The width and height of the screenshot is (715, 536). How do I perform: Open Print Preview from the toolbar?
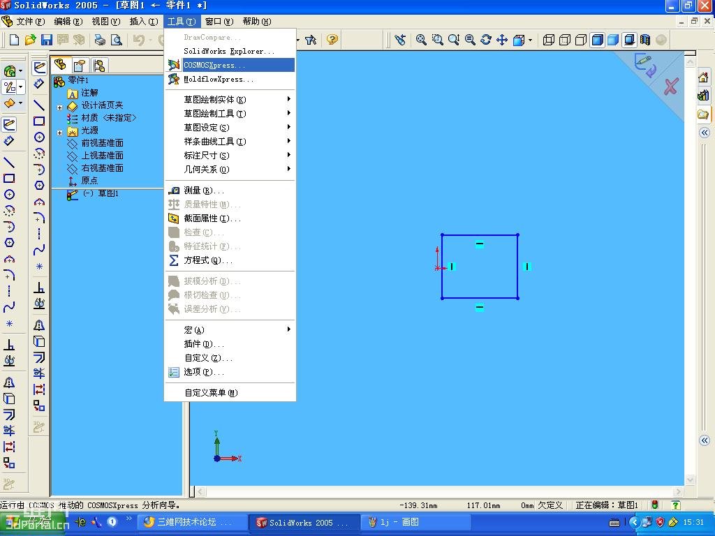tap(117, 40)
